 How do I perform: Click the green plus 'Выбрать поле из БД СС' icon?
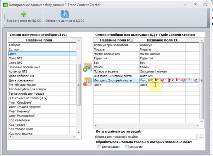click(24, 14)
